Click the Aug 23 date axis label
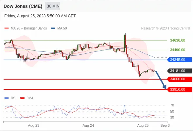Image resolution: width=193 pixels, height=131 pixels. 33,125
